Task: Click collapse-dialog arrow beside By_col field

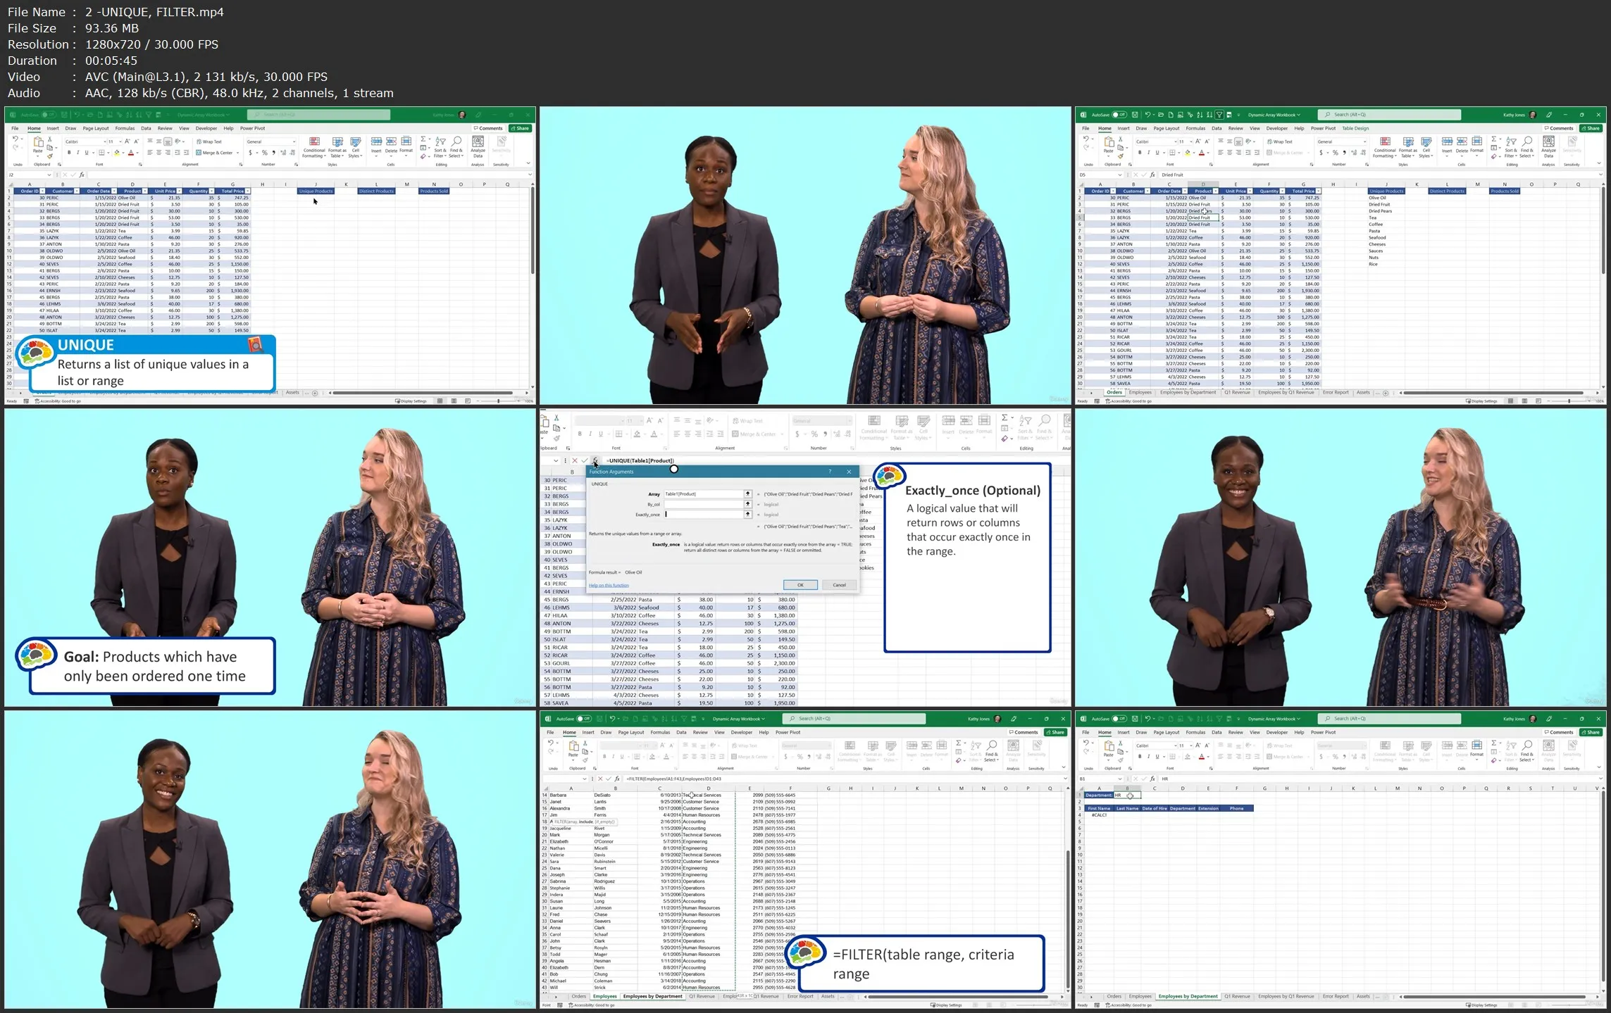Action: click(747, 504)
